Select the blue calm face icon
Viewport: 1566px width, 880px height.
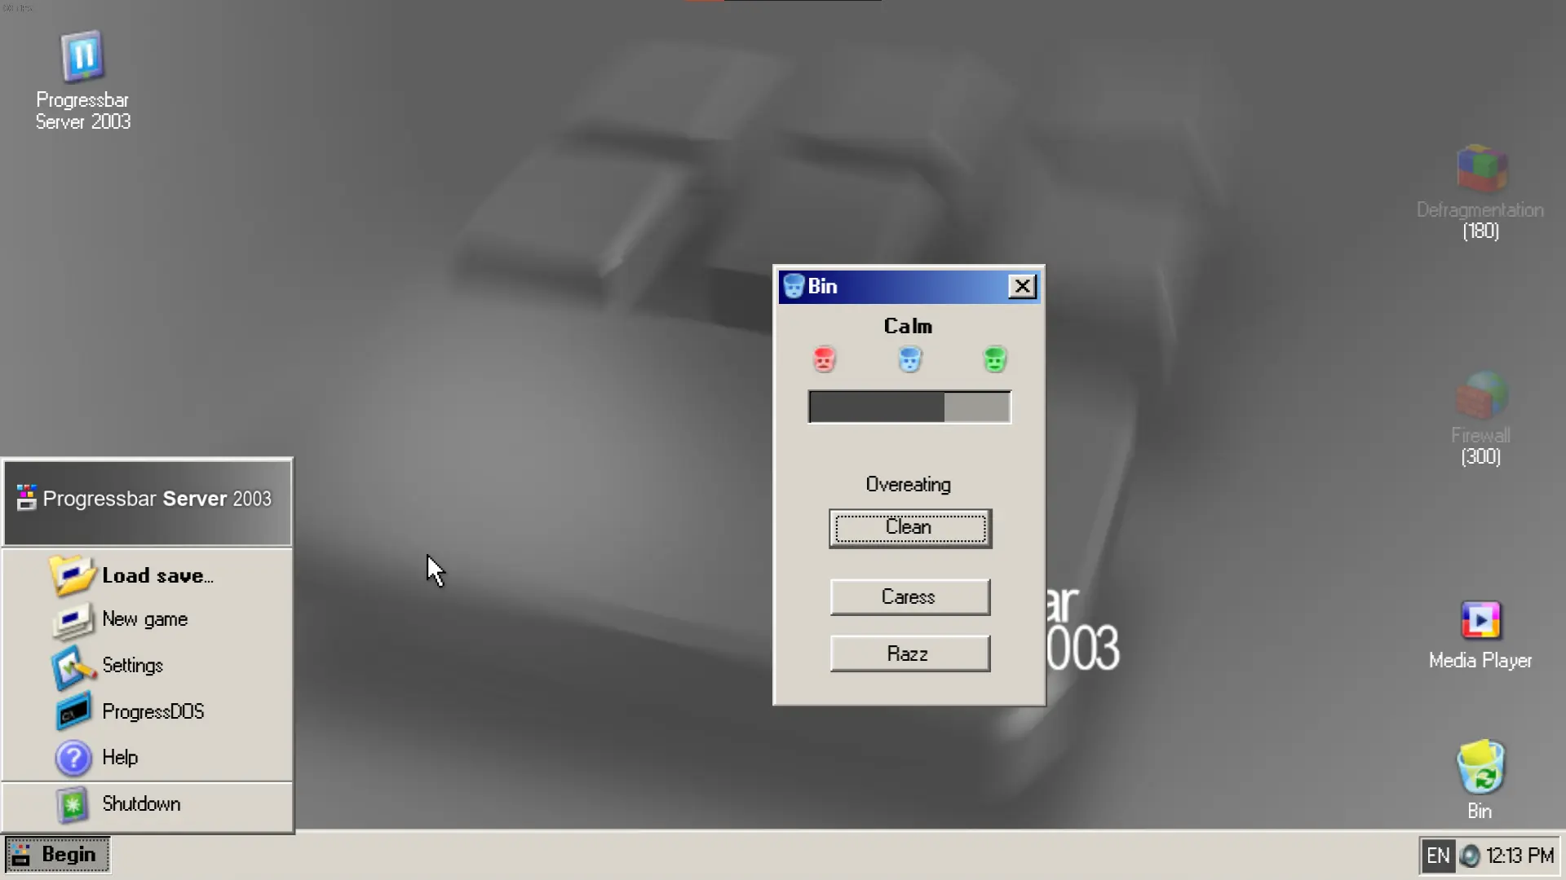tap(909, 359)
